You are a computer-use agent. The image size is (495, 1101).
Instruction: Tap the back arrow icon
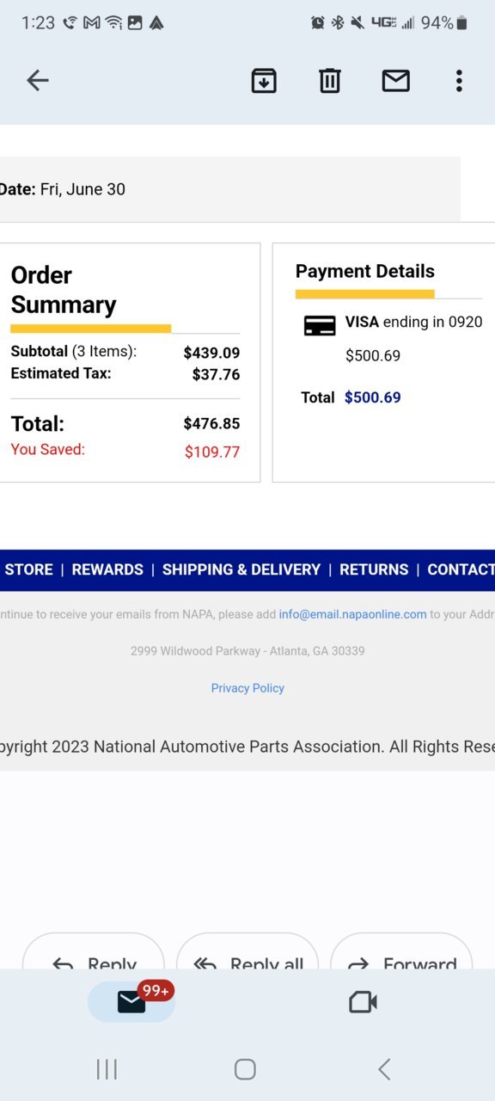tap(38, 81)
